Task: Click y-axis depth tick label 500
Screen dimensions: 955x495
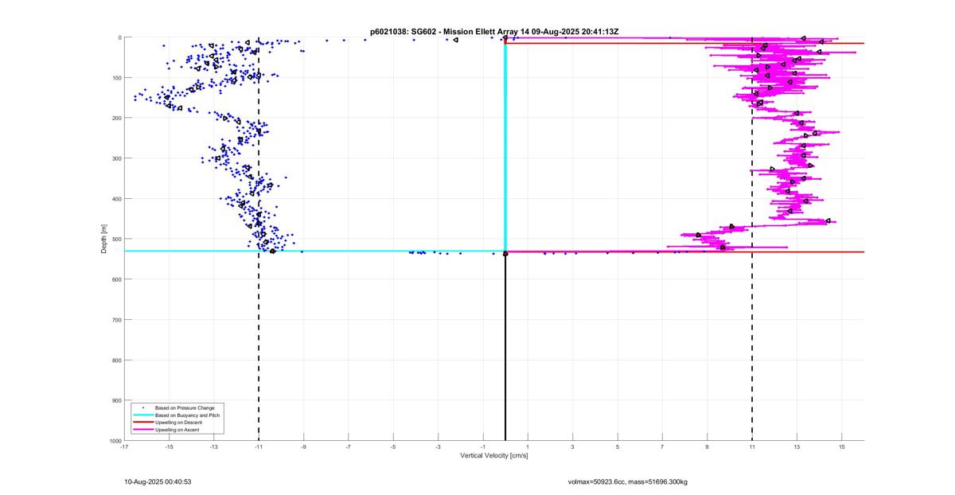Action: 116,239
